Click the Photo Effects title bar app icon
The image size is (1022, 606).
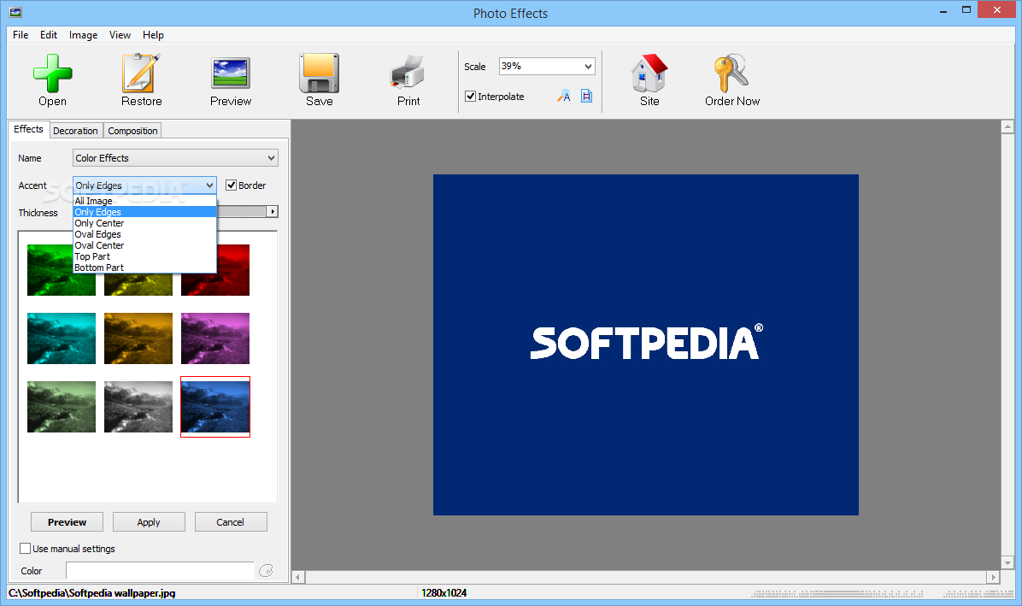15,12
